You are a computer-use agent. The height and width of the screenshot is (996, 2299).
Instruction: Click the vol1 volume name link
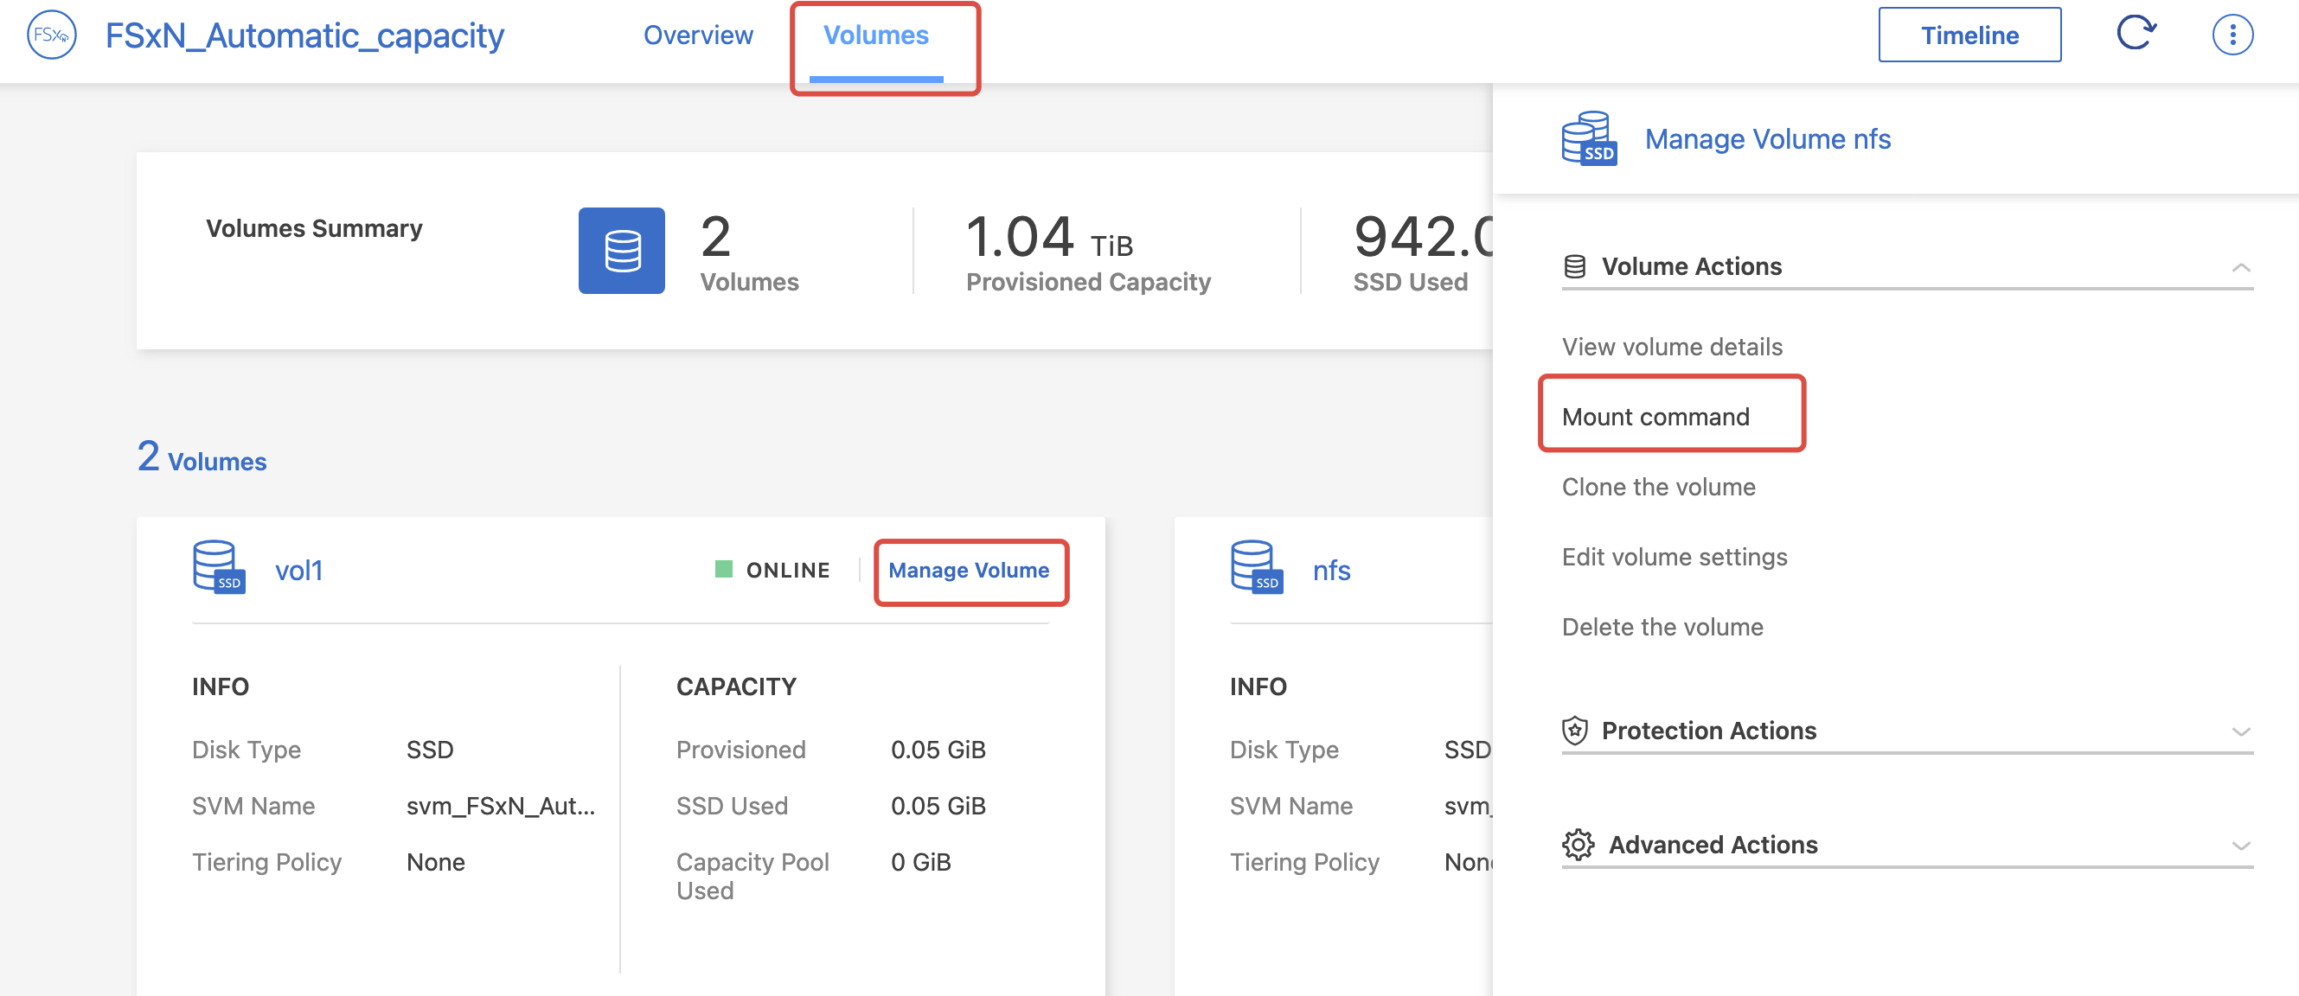[x=299, y=571]
